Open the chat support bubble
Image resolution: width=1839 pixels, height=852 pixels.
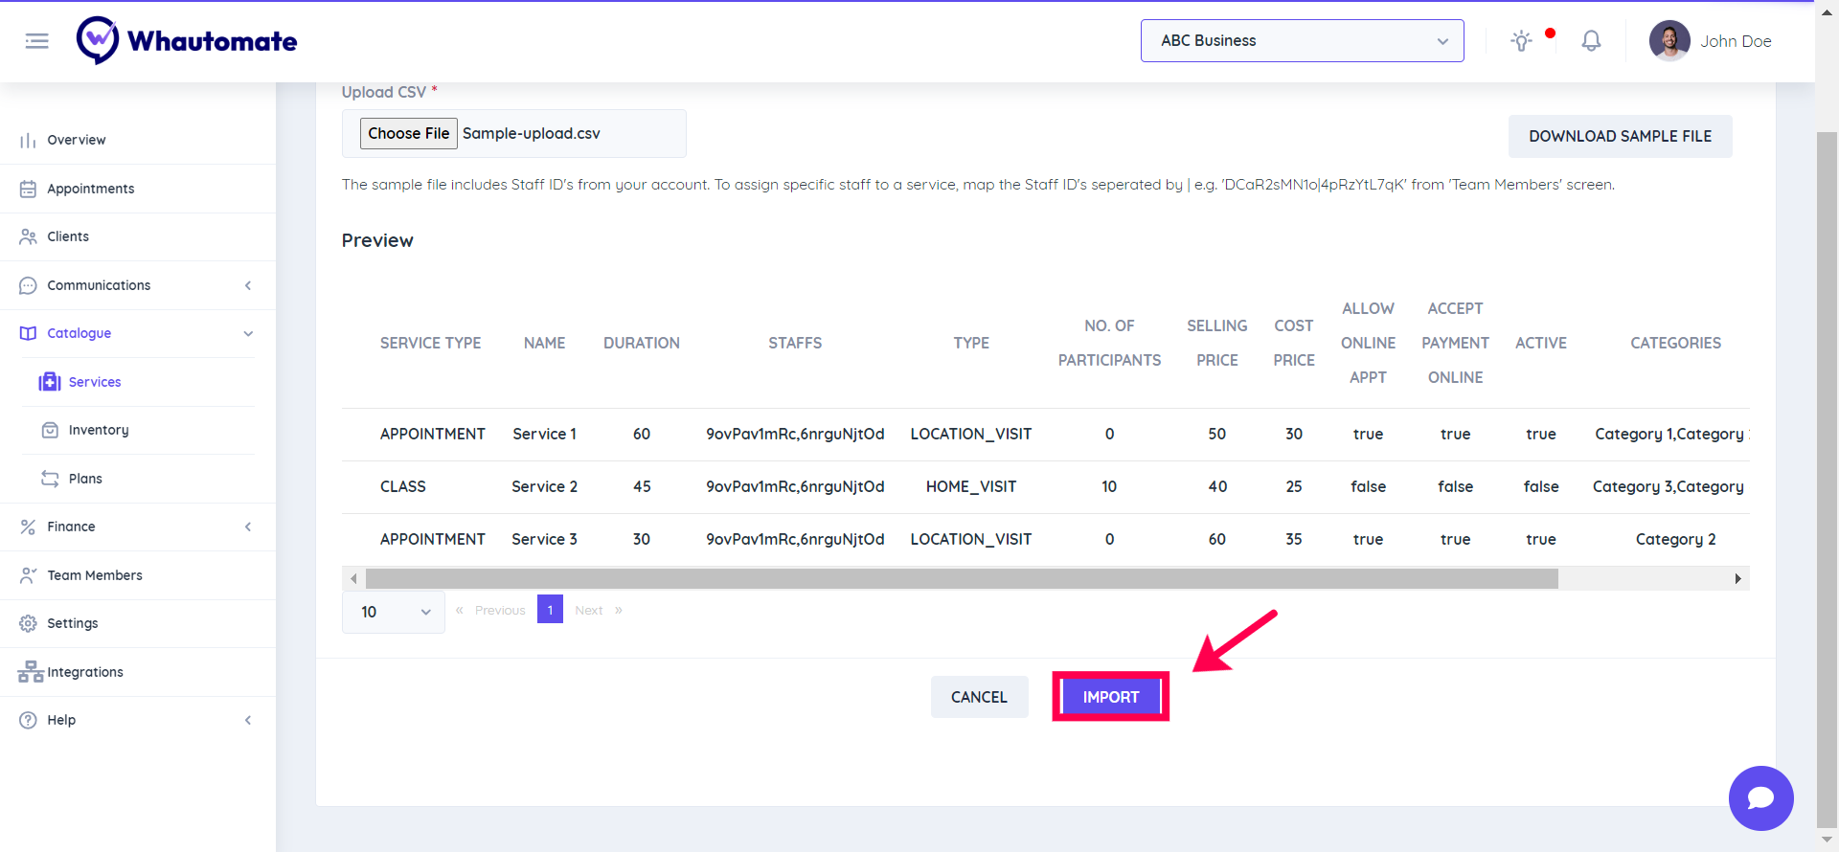tap(1760, 797)
